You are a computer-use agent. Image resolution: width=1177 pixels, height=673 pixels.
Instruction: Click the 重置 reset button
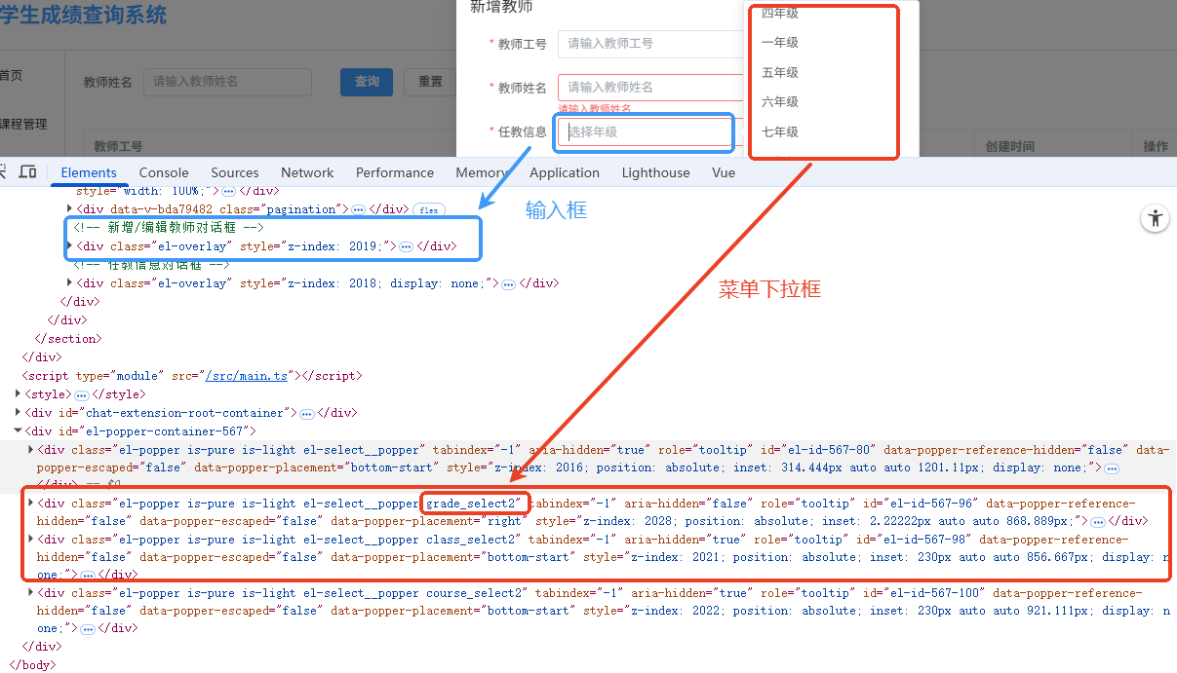[x=430, y=82]
